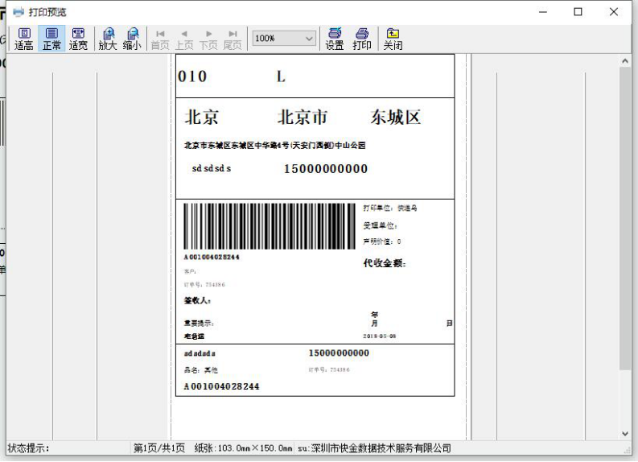Screen dimensions: 638x462
Task: Click the 声明价值: 0 line
Action: [x=382, y=241]
